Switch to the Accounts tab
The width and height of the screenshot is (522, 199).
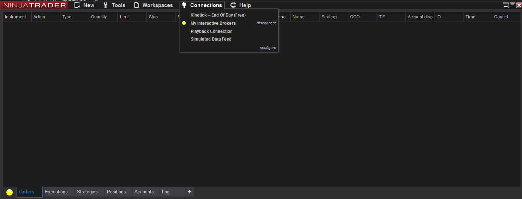point(146,192)
